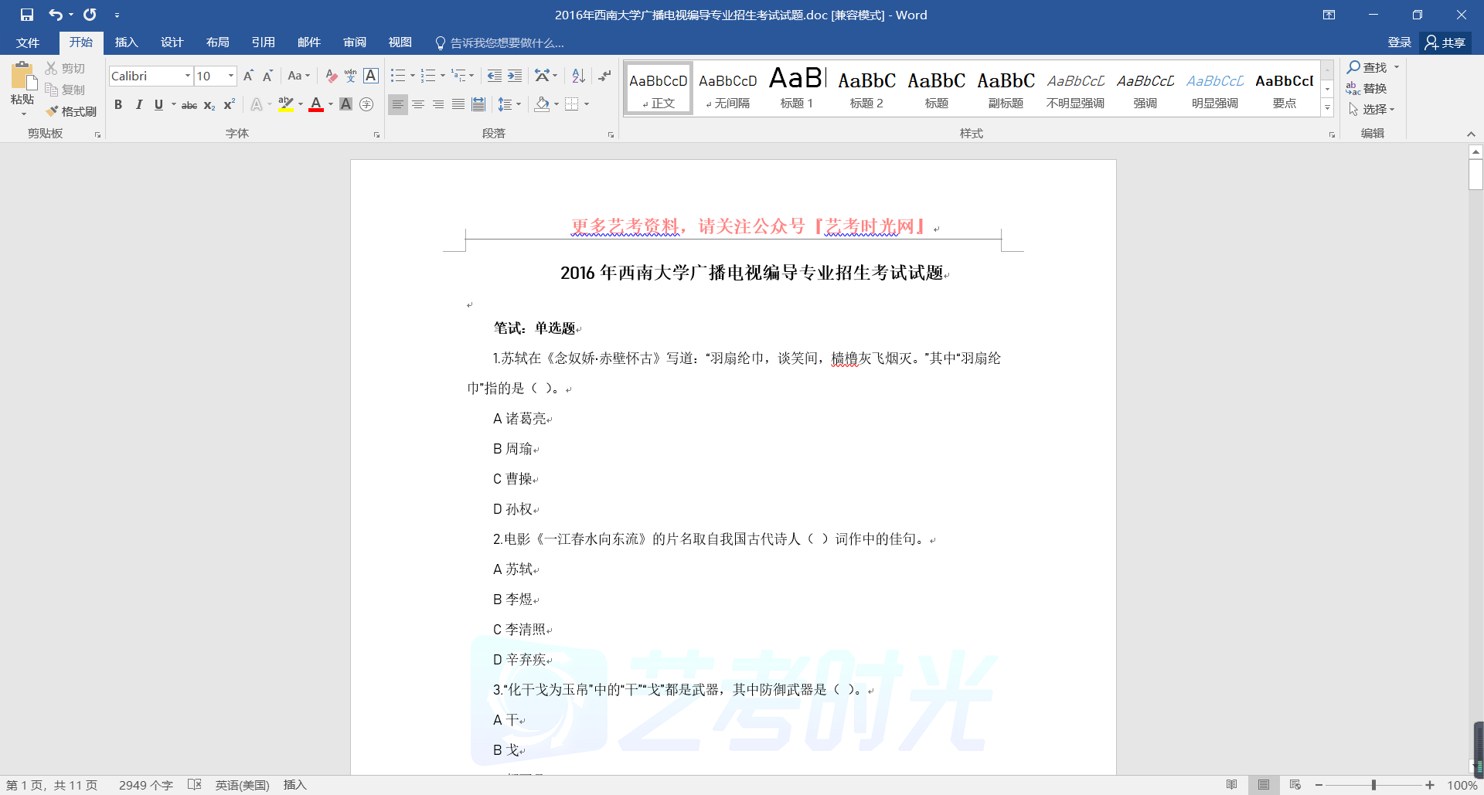Click the 替换 replace button
1484x795 pixels.
tap(1367, 88)
